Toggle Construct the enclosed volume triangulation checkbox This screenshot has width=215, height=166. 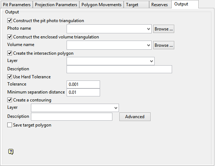click(x=9, y=37)
